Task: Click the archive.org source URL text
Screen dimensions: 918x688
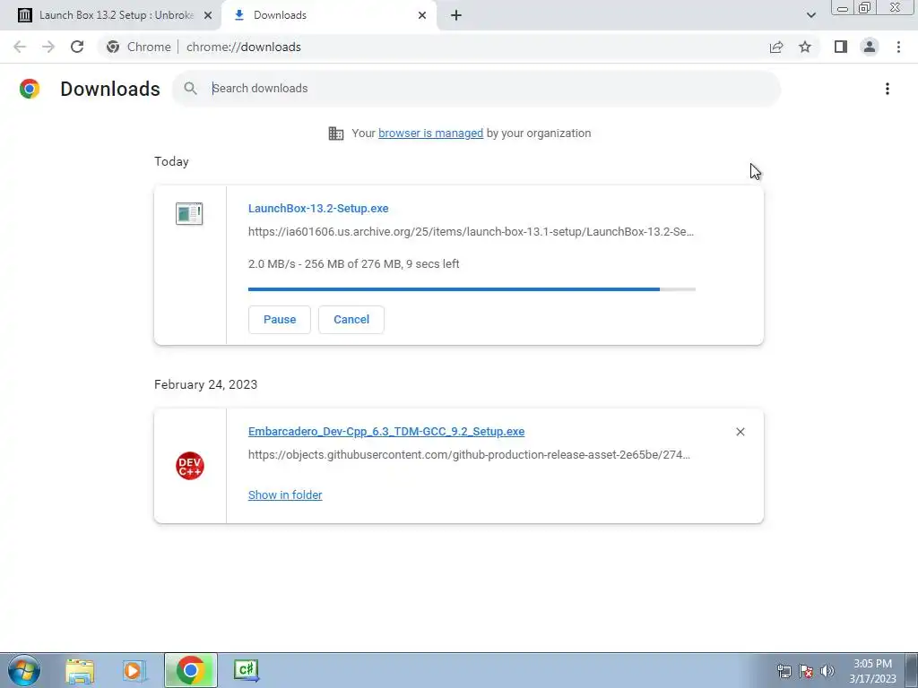Action: (471, 232)
